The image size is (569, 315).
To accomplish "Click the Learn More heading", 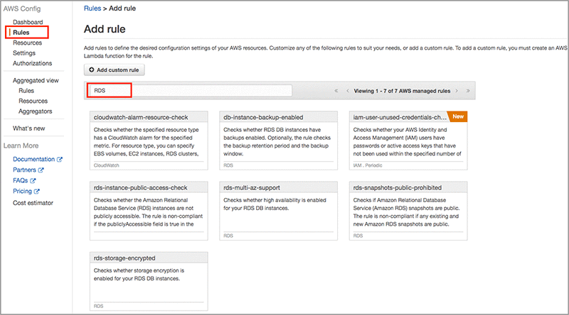I will click(x=21, y=145).
